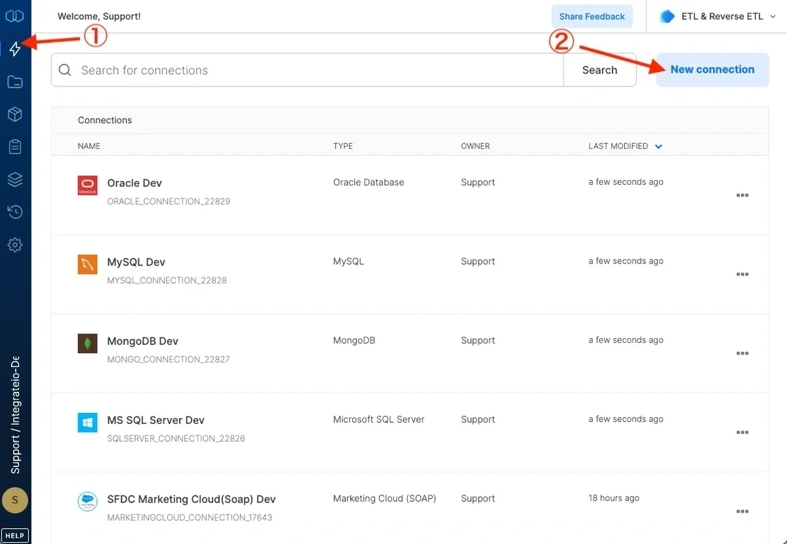
Task: Open more options for MySQL Dev row
Action: [742, 275]
